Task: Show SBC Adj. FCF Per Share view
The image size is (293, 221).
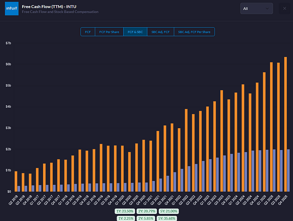Action: pyautogui.click(x=195, y=32)
